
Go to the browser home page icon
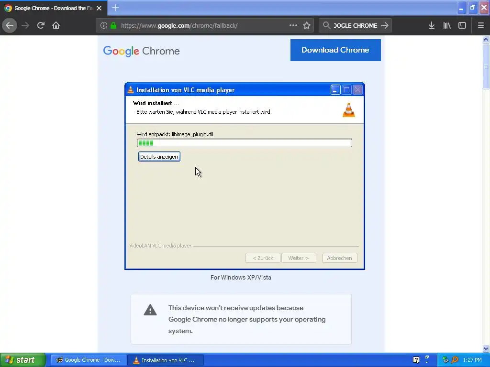(x=56, y=25)
